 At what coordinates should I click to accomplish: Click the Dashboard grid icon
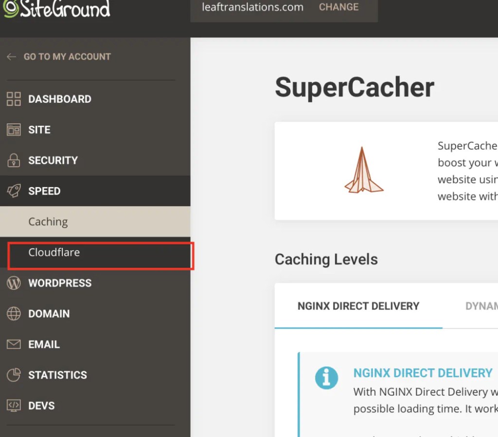pos(14,99)
